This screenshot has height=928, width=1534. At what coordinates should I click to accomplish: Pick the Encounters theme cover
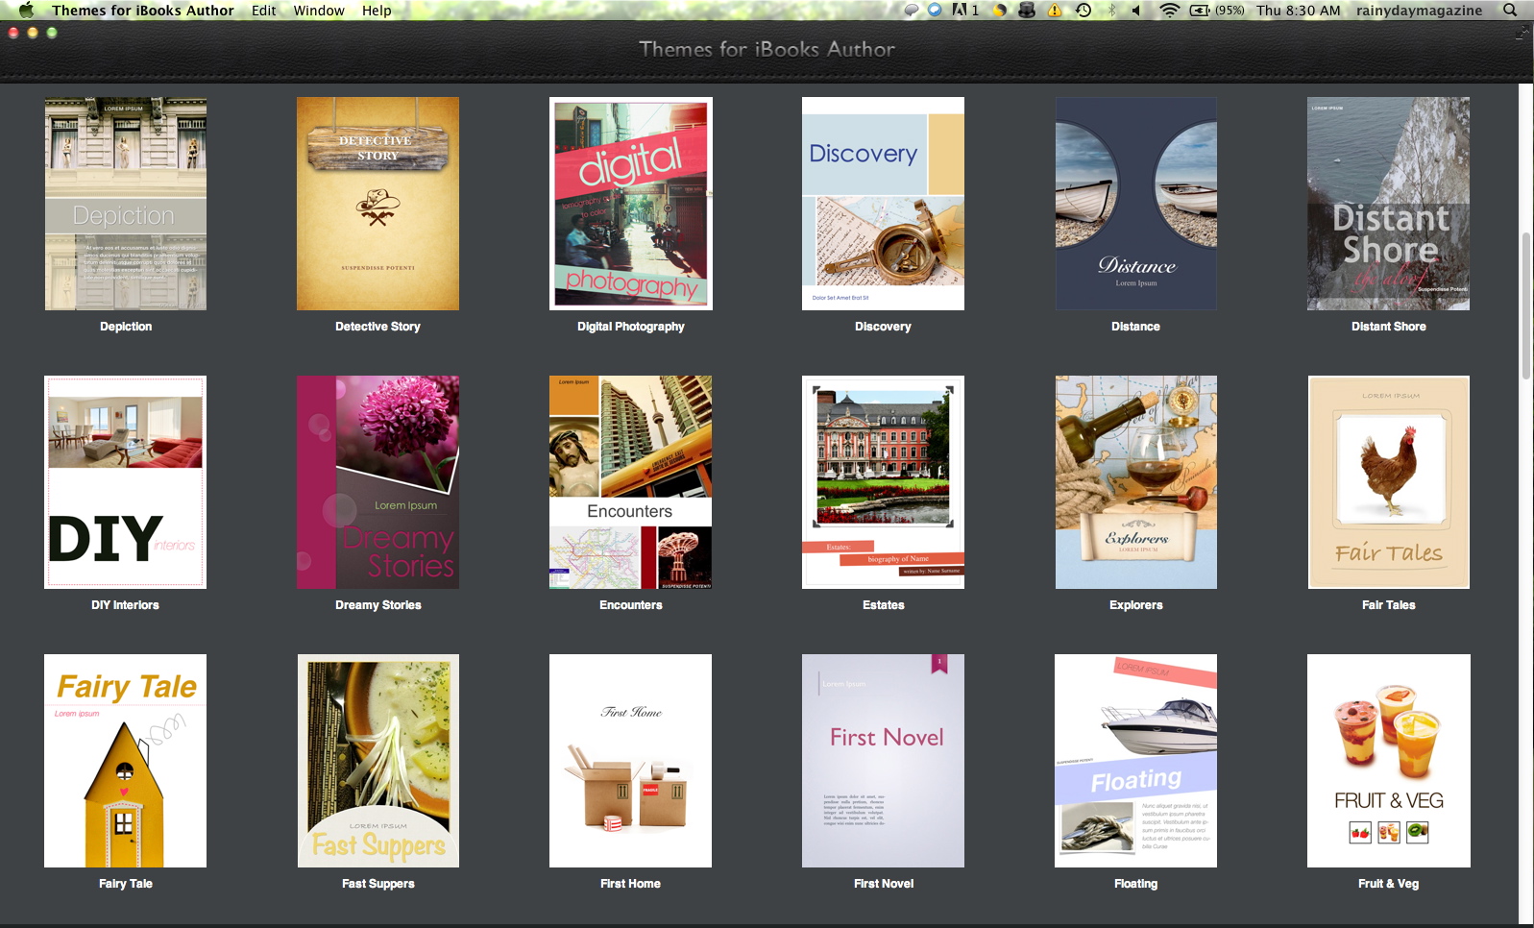[x=630, y=482]
